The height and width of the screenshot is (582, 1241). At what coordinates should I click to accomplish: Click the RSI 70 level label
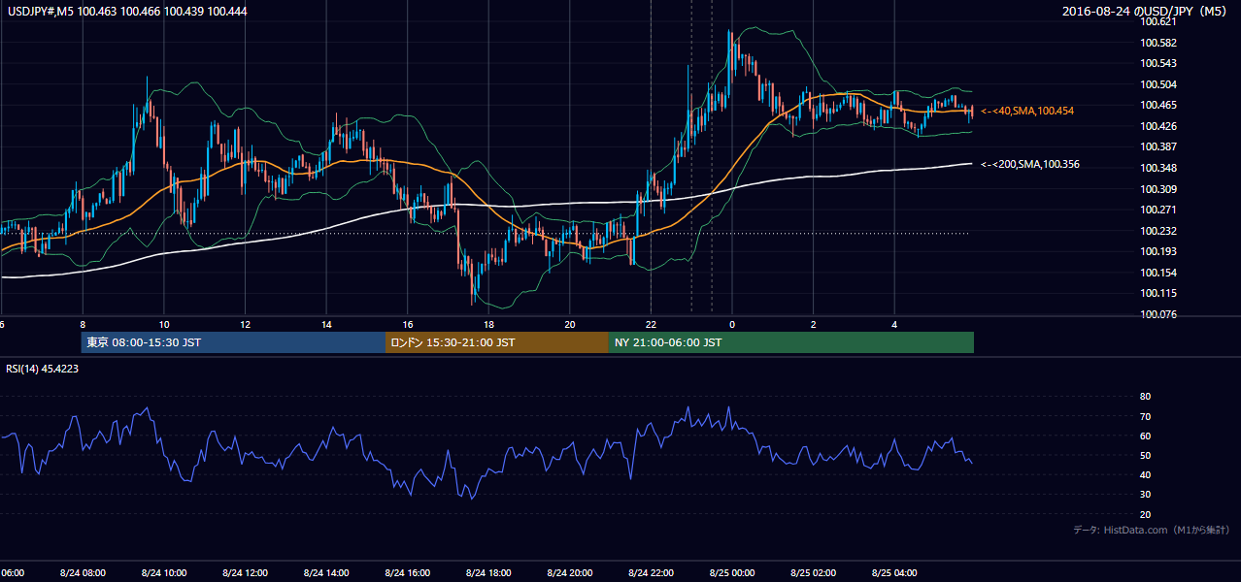tap(1145, 416)
